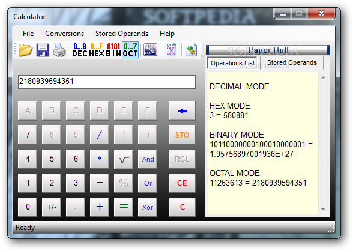Viewport: 353px width, 251px height.
Task: Switch to DEC decimal mode
Action: click(80, 50)
